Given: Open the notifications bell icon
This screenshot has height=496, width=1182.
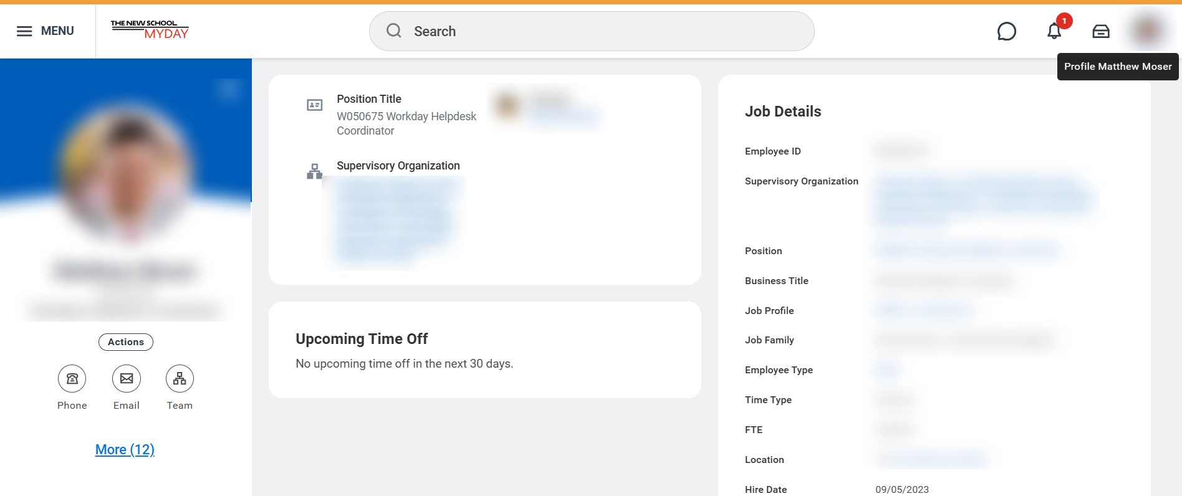Looking at the screenshot, I should 1054,31.
